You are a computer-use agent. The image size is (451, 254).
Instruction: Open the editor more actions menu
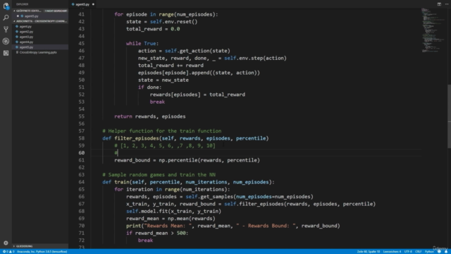point(447,4)
